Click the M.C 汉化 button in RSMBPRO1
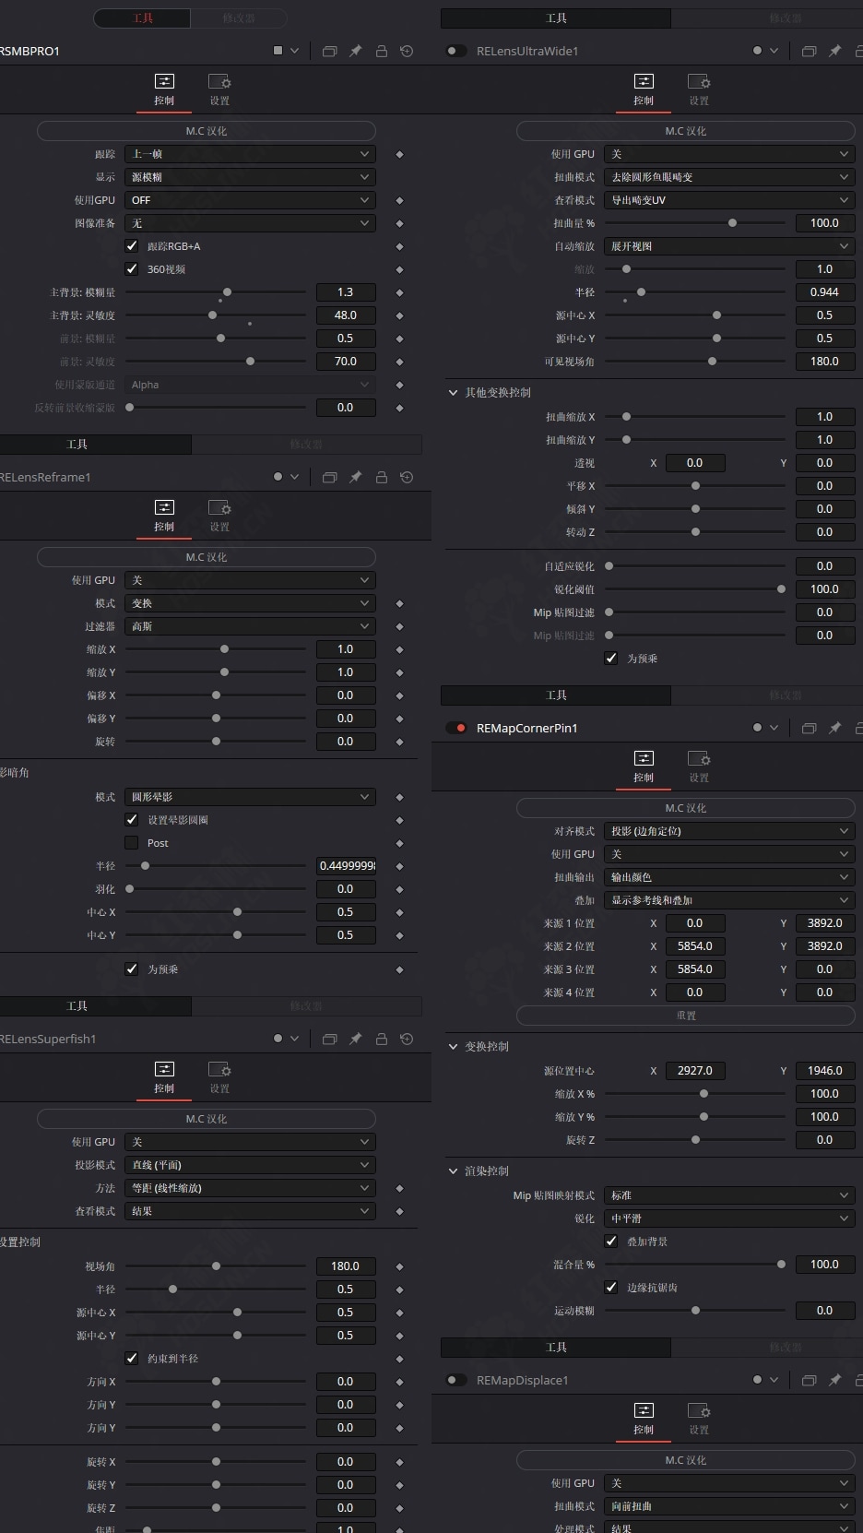The height and width of the screenshot is (1533, 863). (207, 131)
